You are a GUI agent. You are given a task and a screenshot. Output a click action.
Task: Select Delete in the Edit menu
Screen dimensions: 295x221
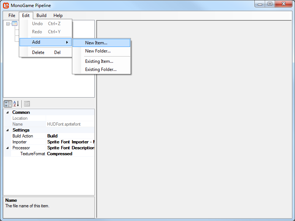point(45,52)
